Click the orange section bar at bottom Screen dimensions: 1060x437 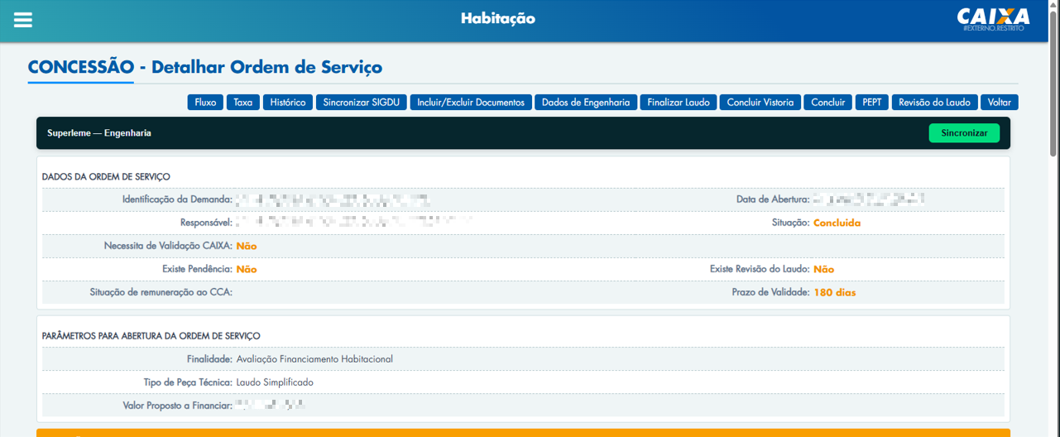[x=523, y=432]
